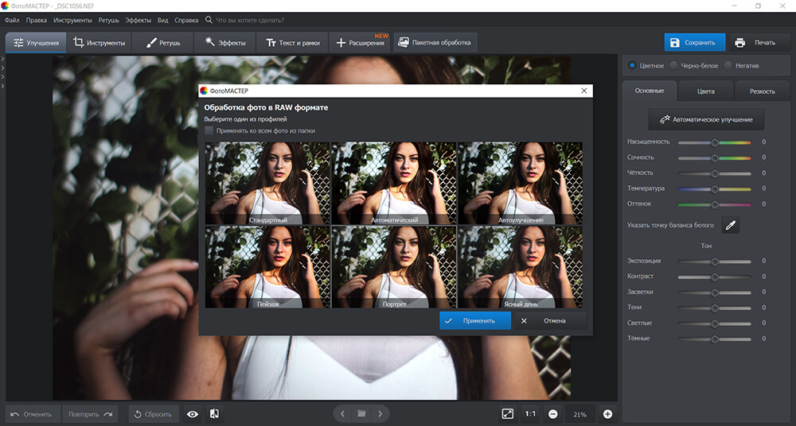This screenshot has height=426, width=796.
Task: Select the Пейзаж profile thumbnail
Action: [x=267, y=267]
